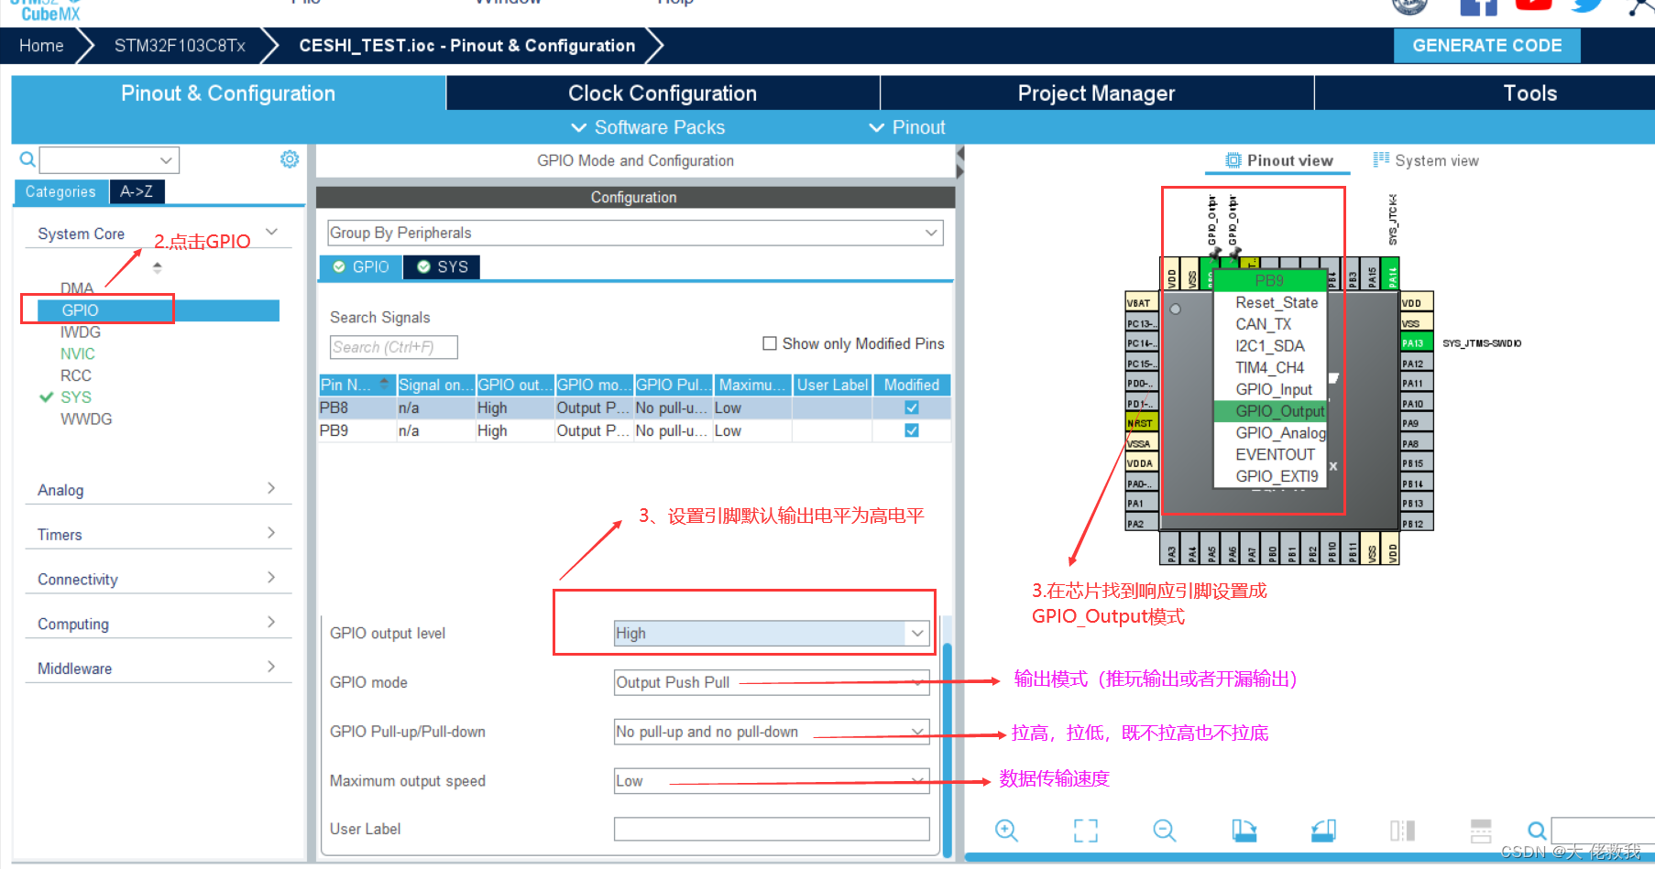
Task: Switch to the System view tab
Action: 1435,160
